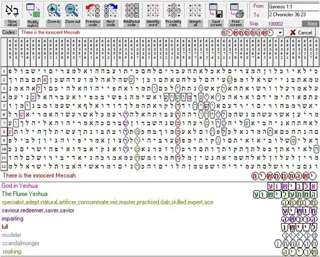The height and width of the screenshot is (257, 320).
Task: Click the Area button
Action: 311,24
